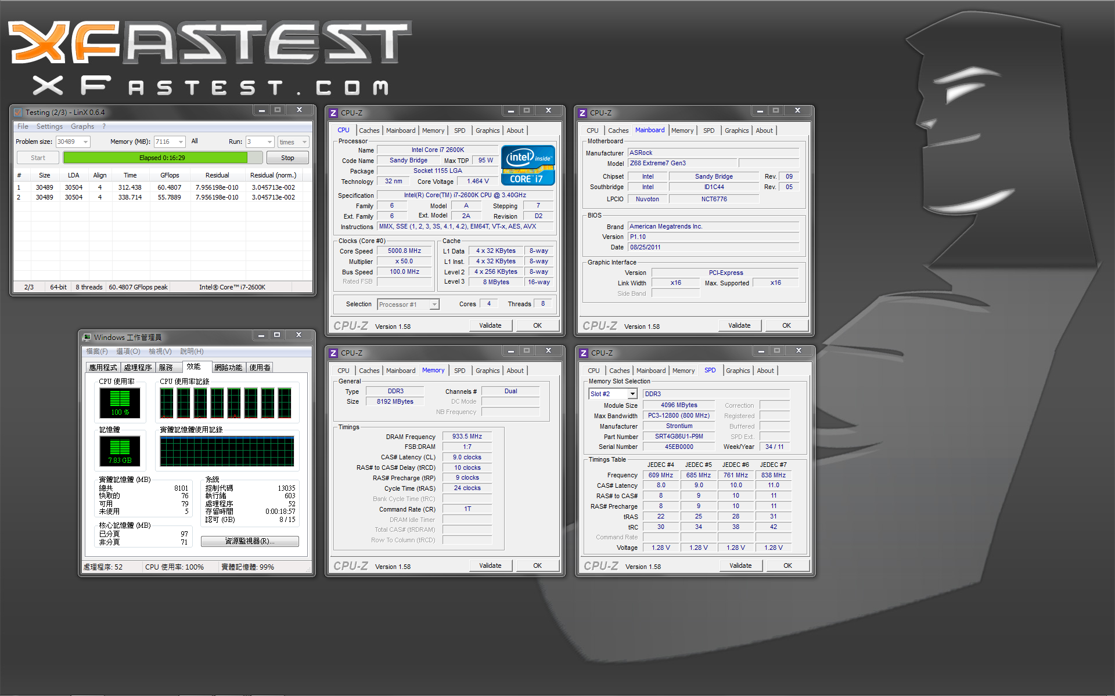Click the LinX Elapsed progress bar
This screenshot has width=1115, height=696.
pos(163,158)
